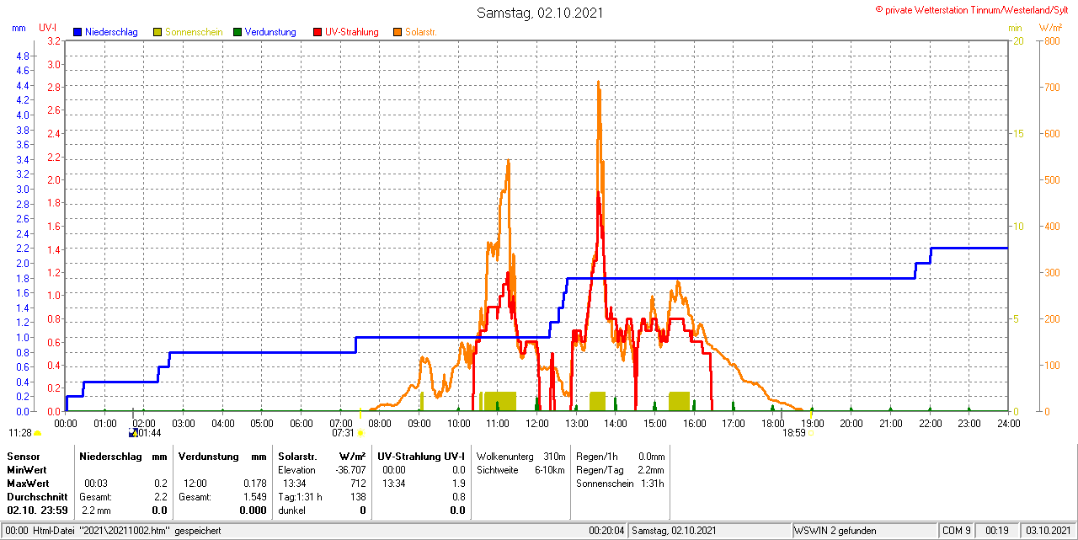Click the Regen/Tag 2.2mm entry
Screen dimensions: 1078x540
pos(620,469)
